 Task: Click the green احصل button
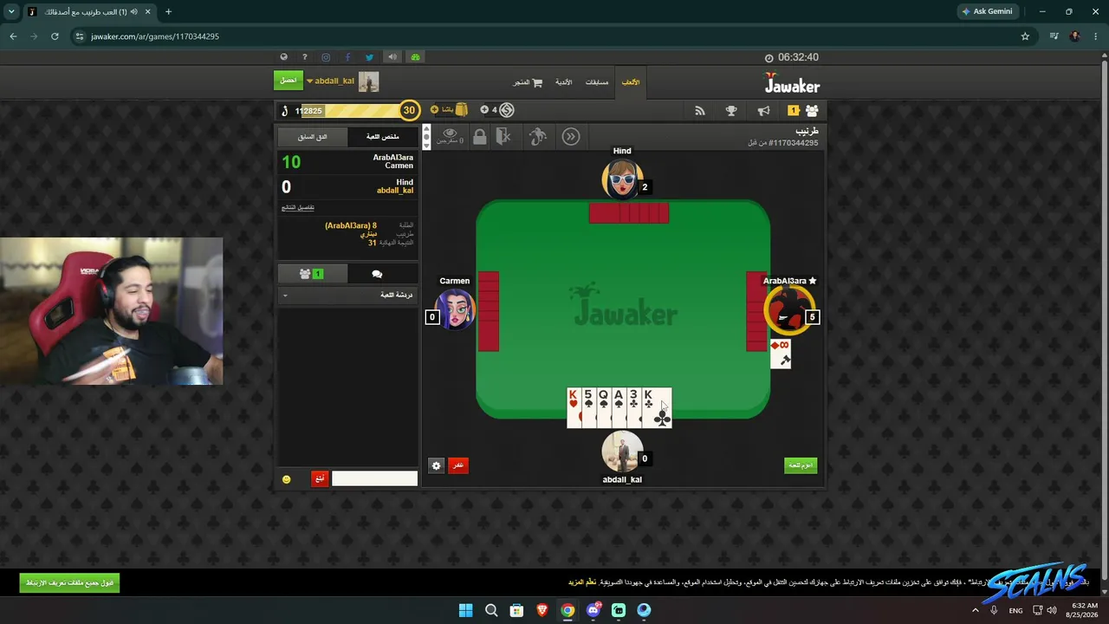(289, 81)
